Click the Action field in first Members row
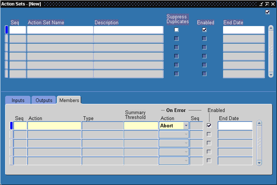The image size is (277, 185). click(x=54, y=126)
